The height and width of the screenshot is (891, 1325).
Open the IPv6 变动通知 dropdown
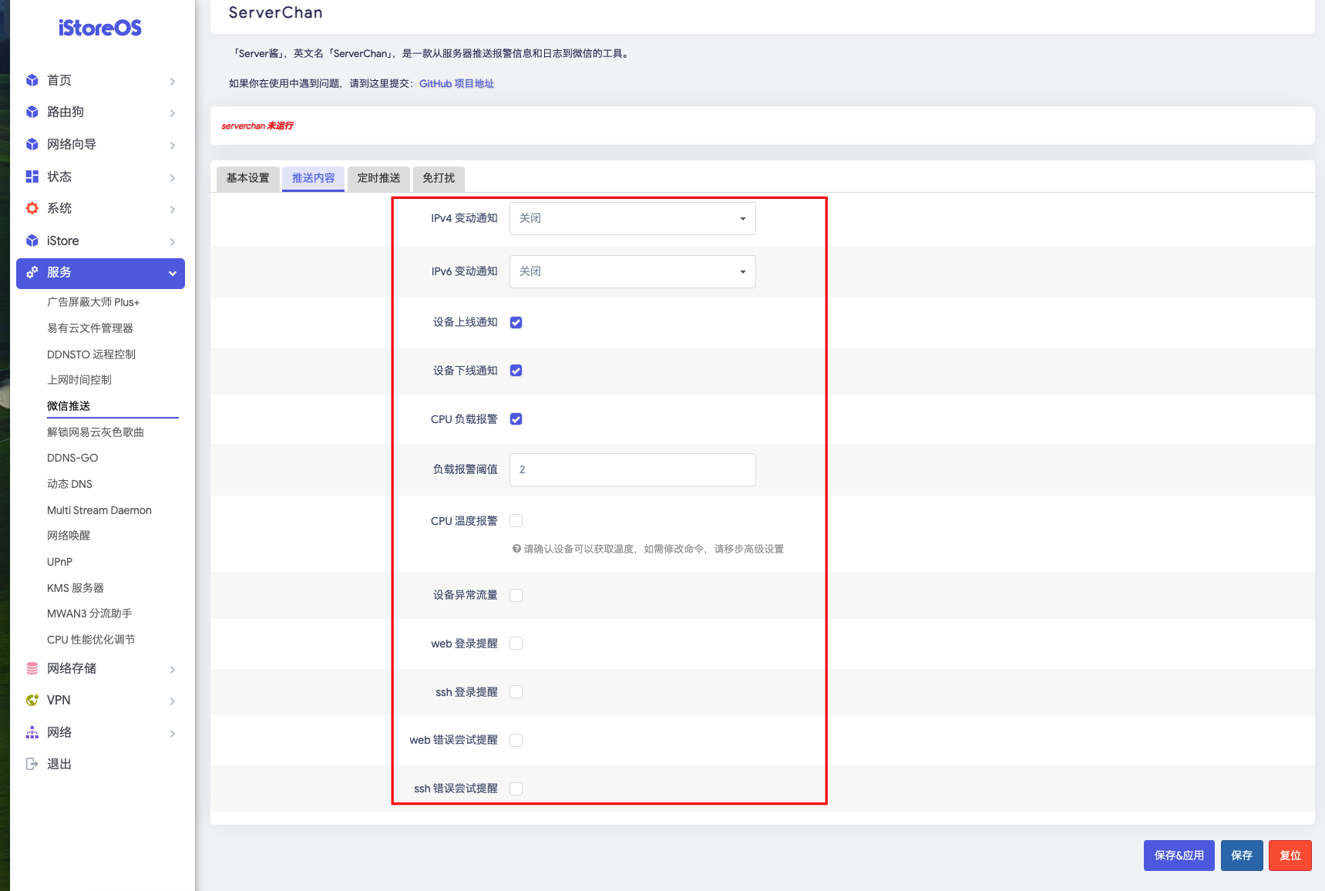click(631, 271)
